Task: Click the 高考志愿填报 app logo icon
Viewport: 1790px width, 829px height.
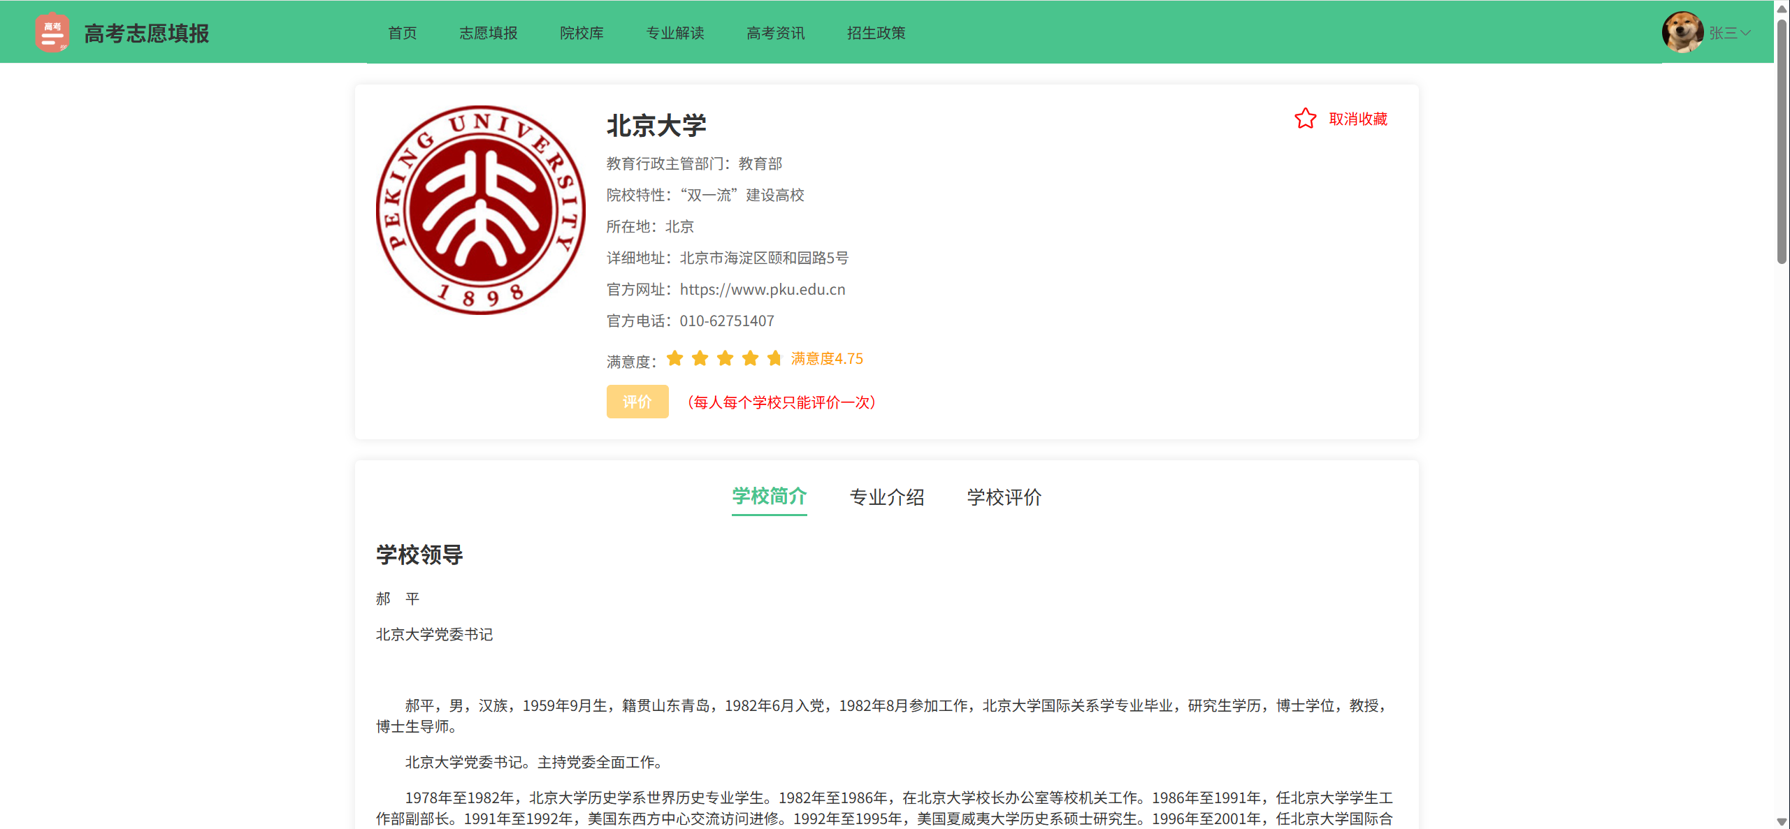Action: point(52,33)
